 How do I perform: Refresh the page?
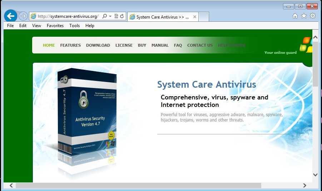[x=122, y=16]
